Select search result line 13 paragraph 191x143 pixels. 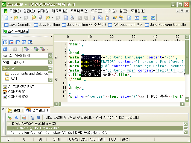click(x=95, y=133)
